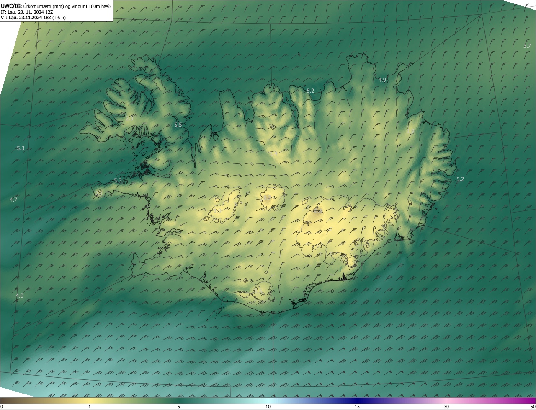Click the 5.5 value label on the map
The width and height of the screenshot is (536, 410).
coord(178,125)
